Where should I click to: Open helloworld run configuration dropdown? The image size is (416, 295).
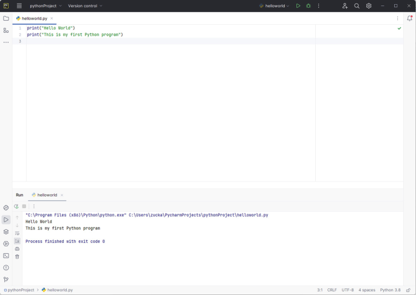point(274,6)
